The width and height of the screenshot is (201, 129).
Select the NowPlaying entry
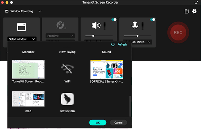67,52
